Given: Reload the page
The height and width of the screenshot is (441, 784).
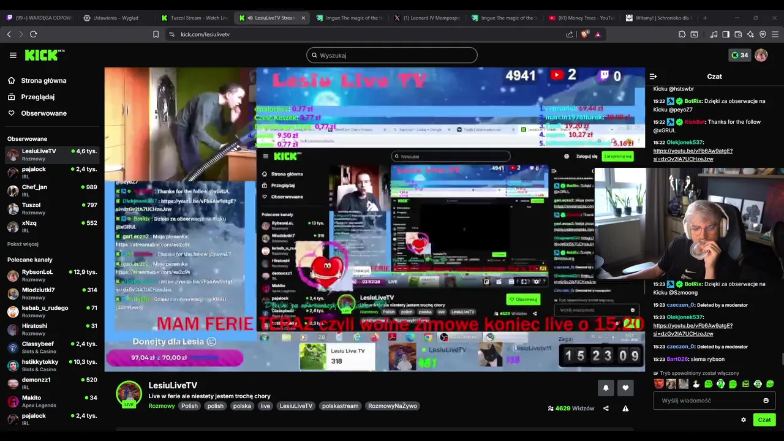Looking at the screenshot, I should coord(34,34).
